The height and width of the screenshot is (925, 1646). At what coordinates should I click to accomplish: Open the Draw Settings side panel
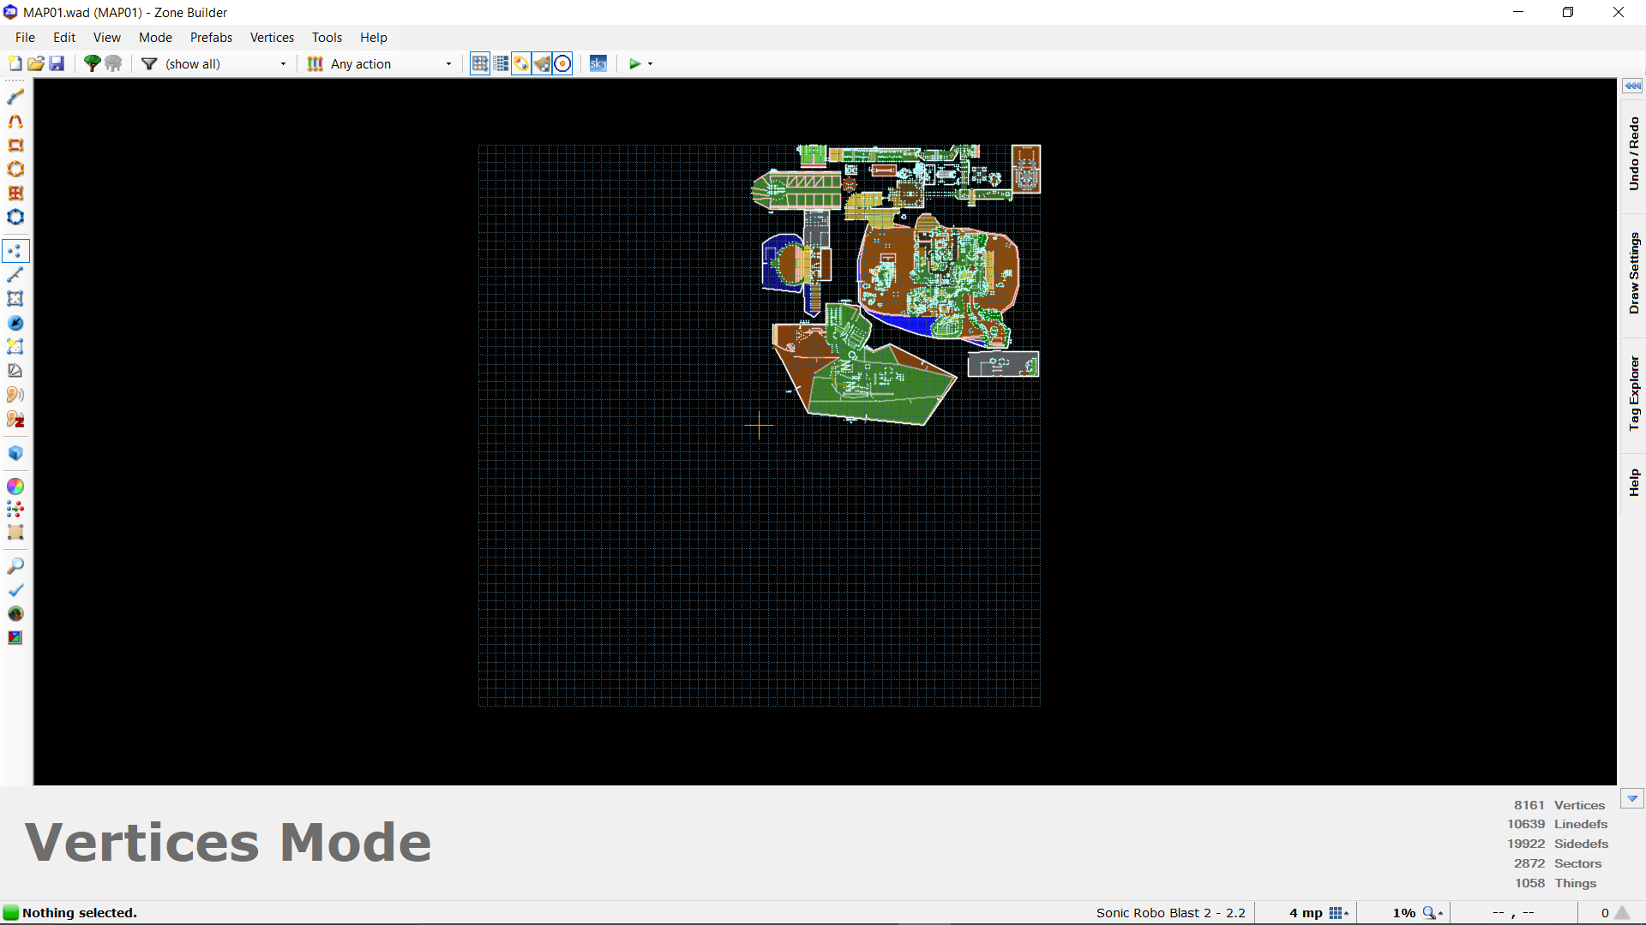1633,273
